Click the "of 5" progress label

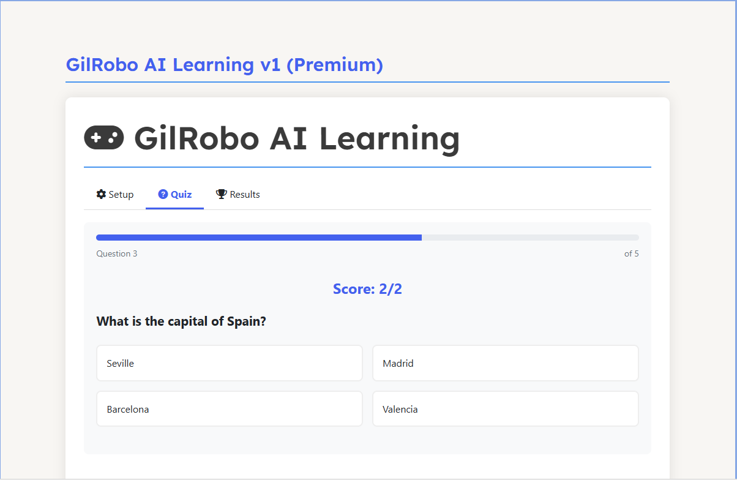631,253
